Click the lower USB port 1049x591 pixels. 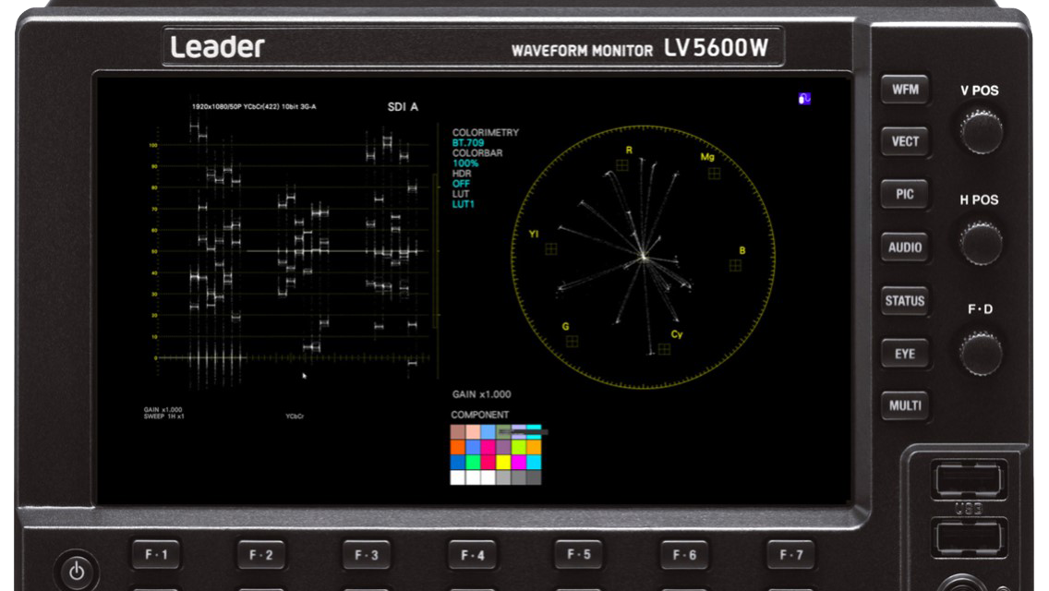pyautogui.click(x=969, y=537)
